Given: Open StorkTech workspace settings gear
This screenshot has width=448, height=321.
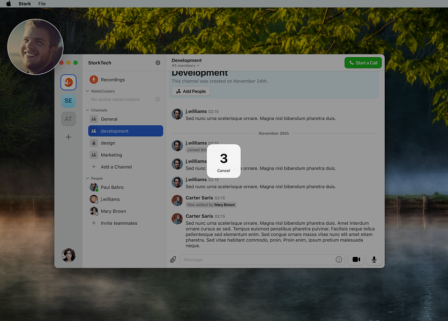Looking at the screenshot, I should (x=158, y=63).
